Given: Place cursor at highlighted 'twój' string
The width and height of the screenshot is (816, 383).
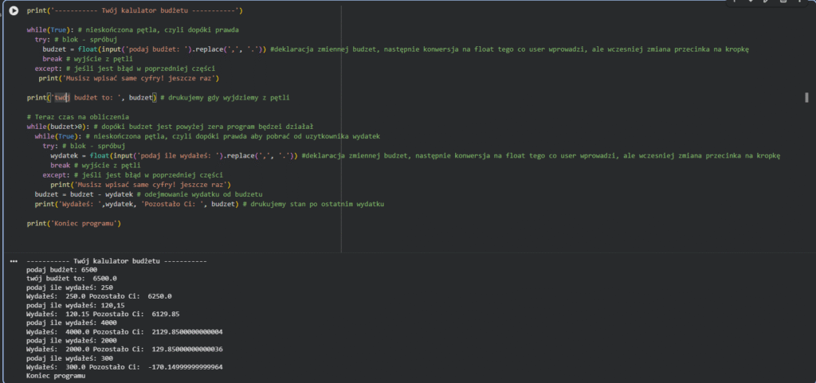Looking at the screenshot, I should [x=63, y=98].
